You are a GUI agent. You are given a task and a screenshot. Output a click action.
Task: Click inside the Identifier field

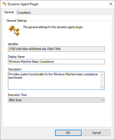pos(56,49)
